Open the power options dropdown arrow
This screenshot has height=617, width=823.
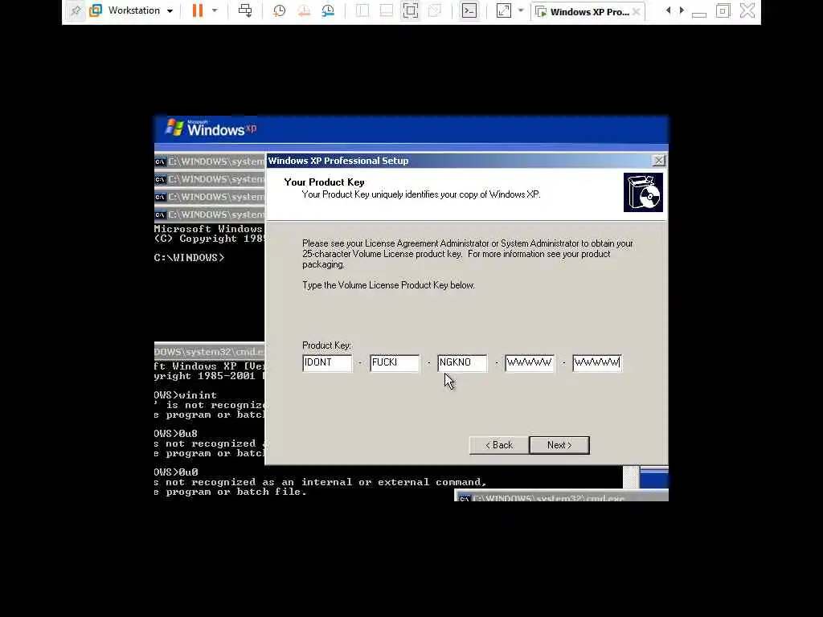click(x=215, y=10)
